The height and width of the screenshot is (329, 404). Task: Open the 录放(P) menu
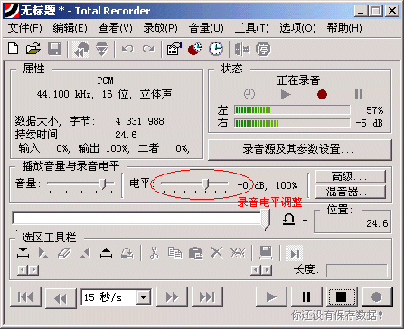(160, 28)
